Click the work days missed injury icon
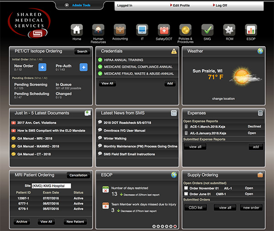The image size is (274, 231). [x=105, y=206]
